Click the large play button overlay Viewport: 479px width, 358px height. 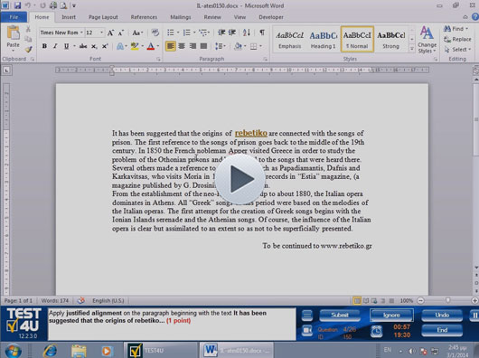click(x=240, y=179)
